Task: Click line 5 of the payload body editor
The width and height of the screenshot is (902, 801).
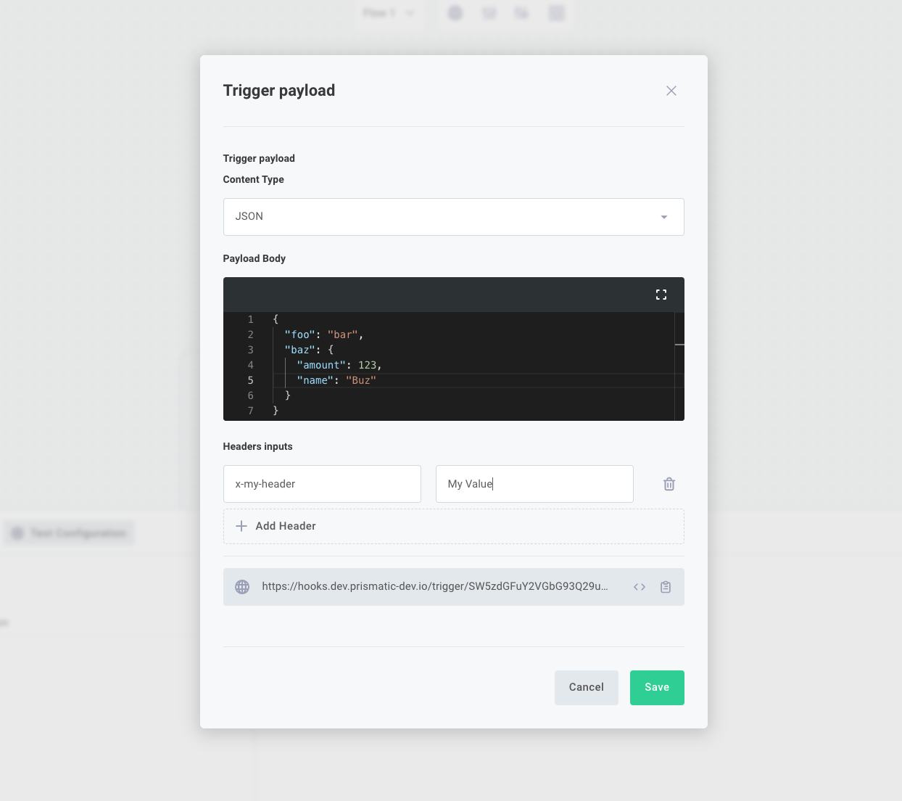Action: pos(363,380)
